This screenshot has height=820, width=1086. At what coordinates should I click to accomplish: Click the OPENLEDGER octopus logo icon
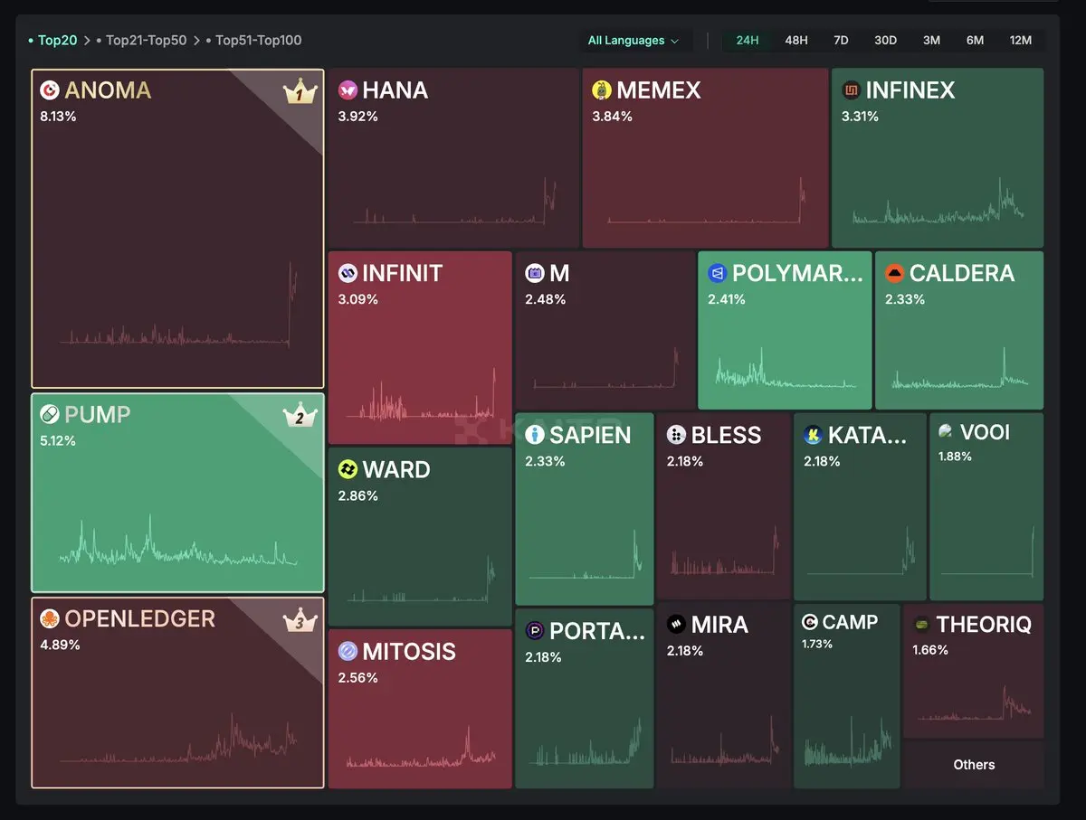pyautogui.click(x=50, y=619)
